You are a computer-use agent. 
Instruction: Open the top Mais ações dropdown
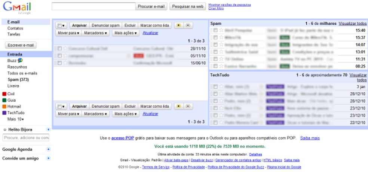[x=126, y=33]
